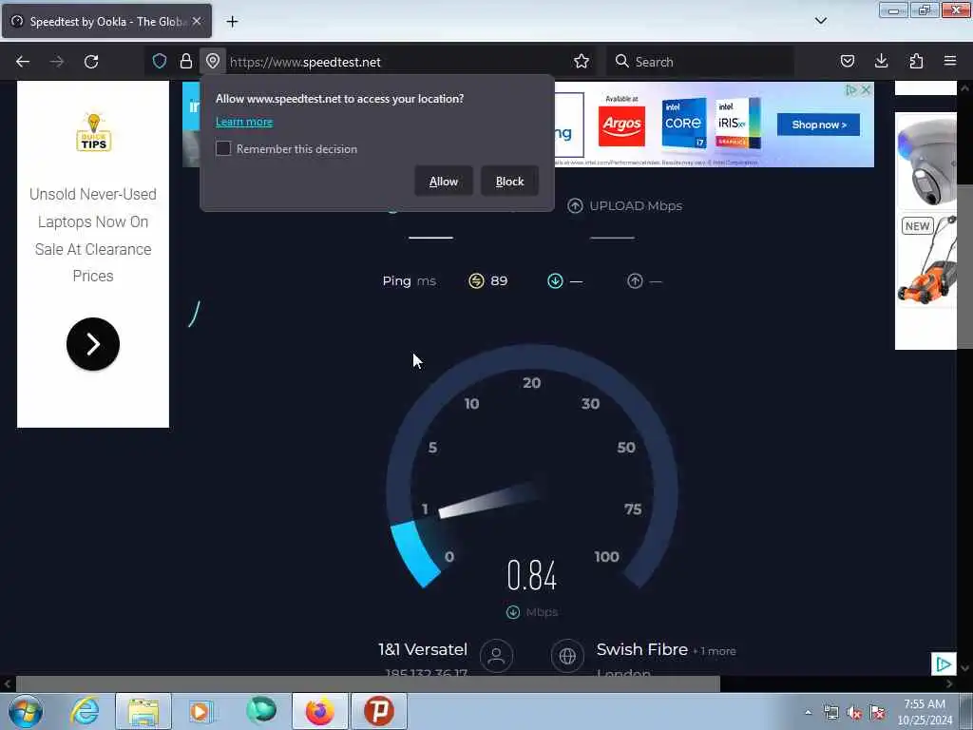Image resolution: width=973 pixels, height=730 pixels.
Task: Click the browser back arrow
Action: point(23,62)
